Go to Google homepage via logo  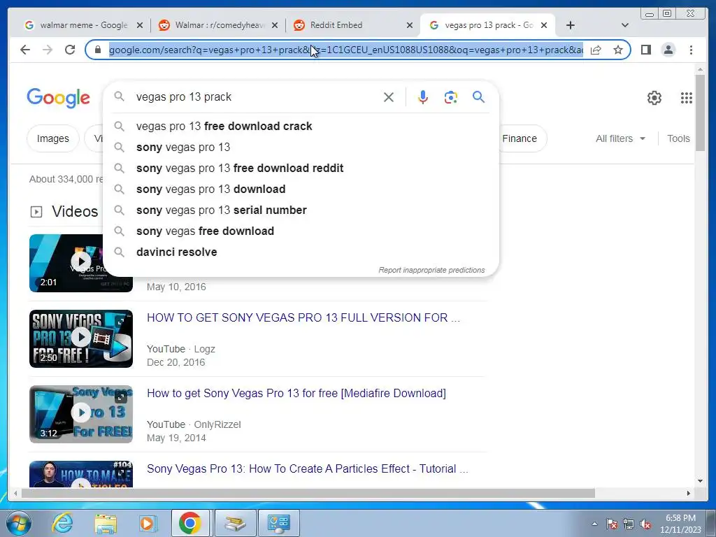pyautogui.click(x=59, y=98)
